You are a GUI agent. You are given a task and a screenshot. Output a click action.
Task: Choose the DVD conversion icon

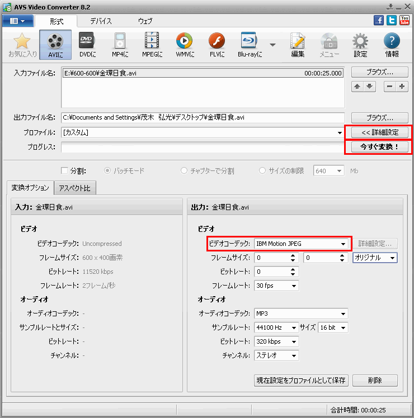[86, 45]
